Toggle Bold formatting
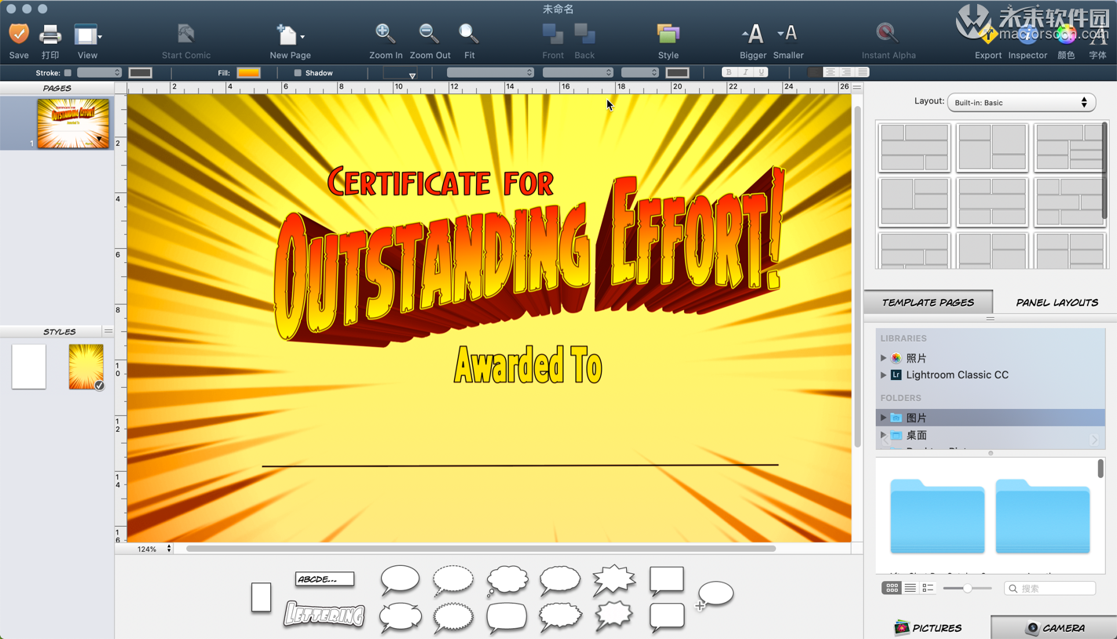Screen dimensions: 1117x639 tap(729, 72)
